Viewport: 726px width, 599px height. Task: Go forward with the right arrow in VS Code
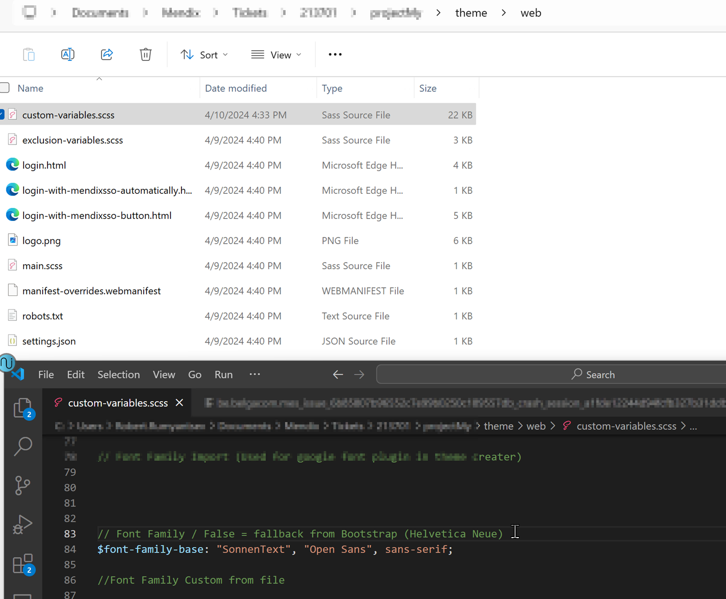click(x=359, y=375)
